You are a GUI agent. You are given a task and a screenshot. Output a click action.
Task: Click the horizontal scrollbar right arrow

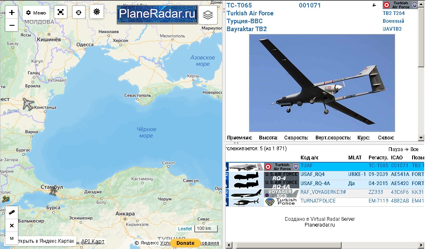421,245
